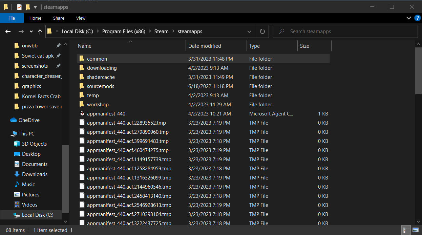Click the Properties quick access toolbar icon

point(19,7)
